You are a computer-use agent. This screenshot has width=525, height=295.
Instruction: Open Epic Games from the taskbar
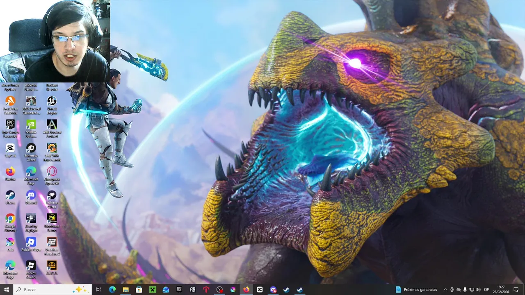pyautogui.click(x=179, y=289)
